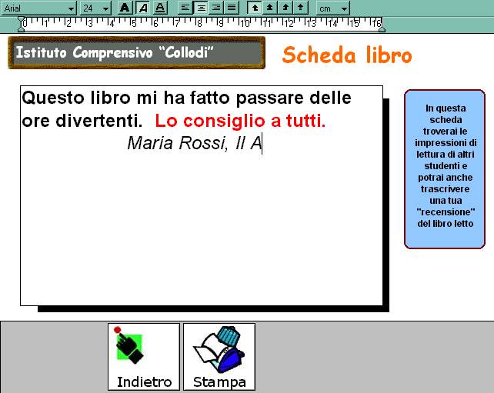Click the right margin marker on ruler
Viewport: 494px width, 393px height.
pos(382,29)
